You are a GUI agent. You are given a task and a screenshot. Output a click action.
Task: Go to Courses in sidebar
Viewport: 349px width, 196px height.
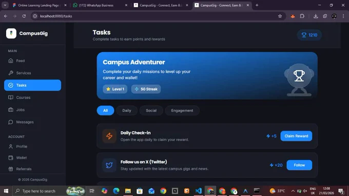coord(32,97)
